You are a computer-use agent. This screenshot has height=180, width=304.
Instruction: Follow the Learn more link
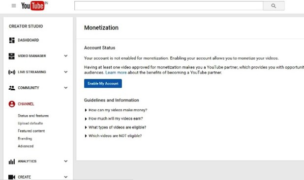pos(116,73)
